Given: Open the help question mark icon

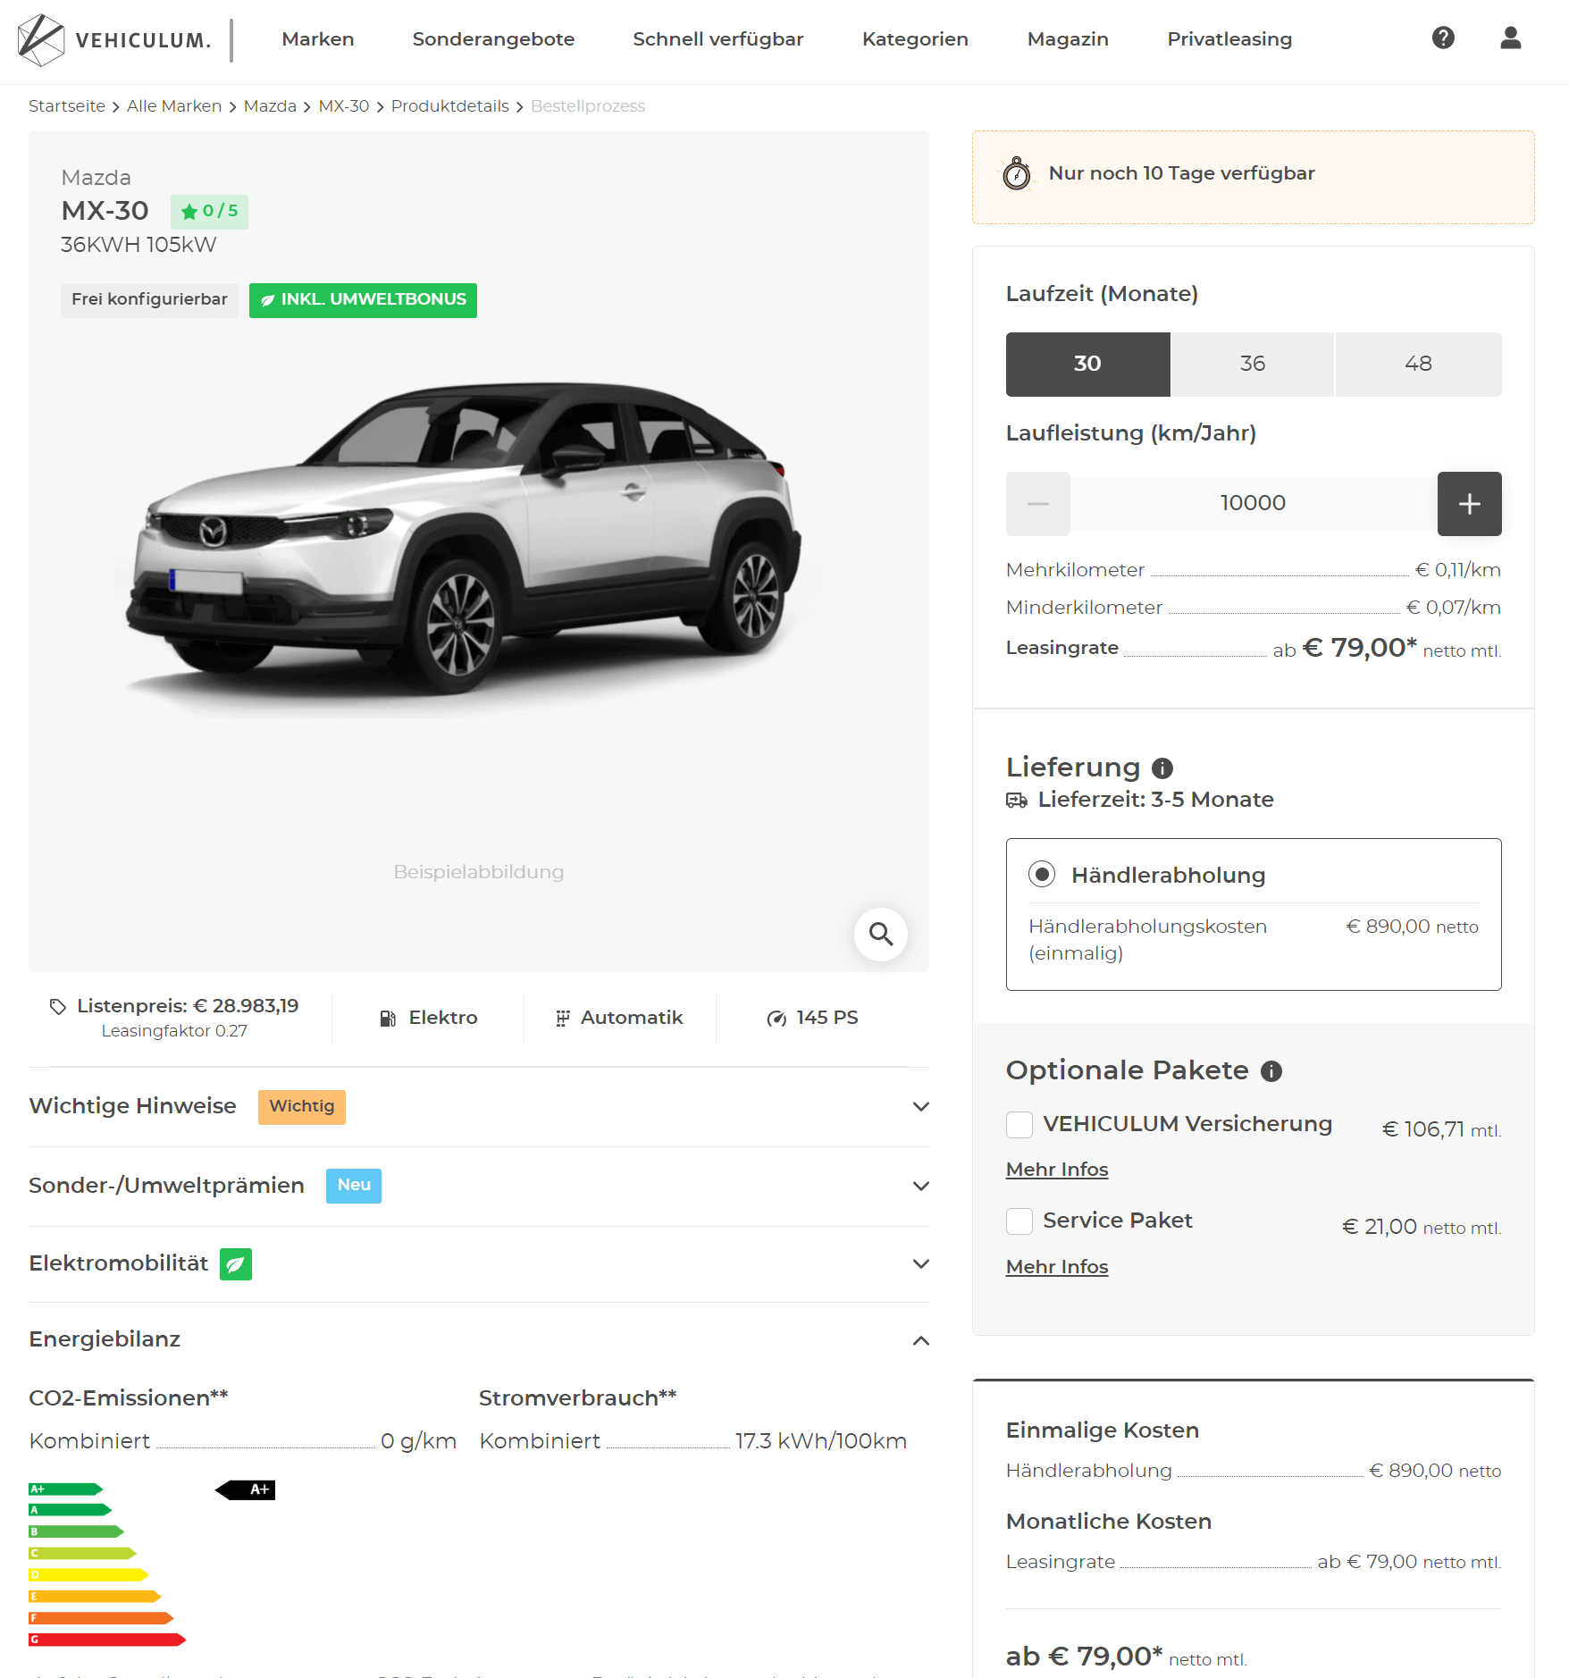Looking at the screenshot, I should click(x=1443, y=38).
